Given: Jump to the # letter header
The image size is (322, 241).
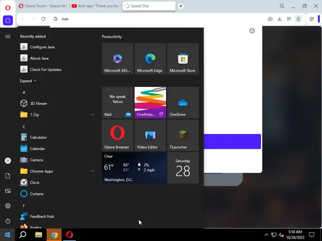Looking at the screenshot, I should (24, 93).
